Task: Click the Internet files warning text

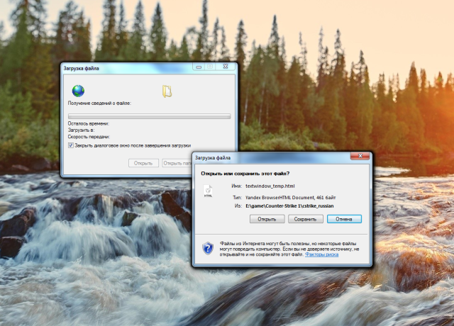Action: (289, 249)
